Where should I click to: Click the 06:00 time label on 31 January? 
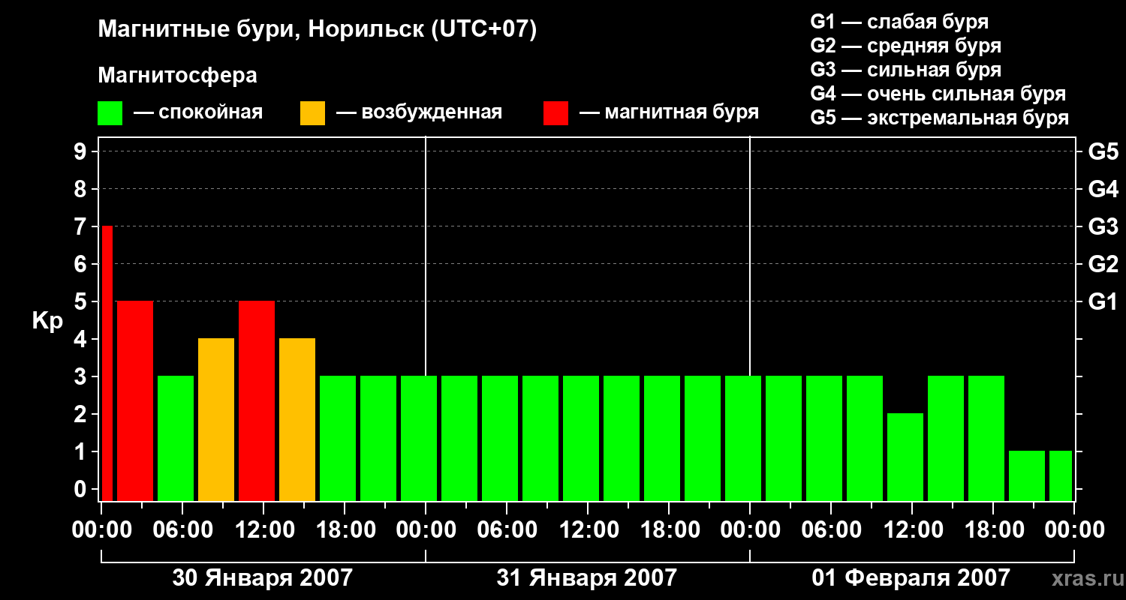[x=507, y=529]
